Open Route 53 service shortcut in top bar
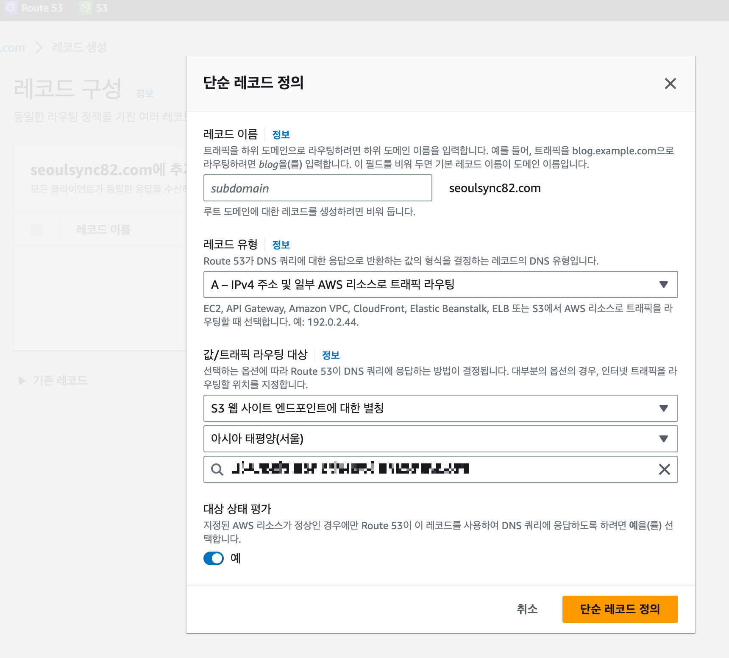729x658 pixels. tap(34, 8)
